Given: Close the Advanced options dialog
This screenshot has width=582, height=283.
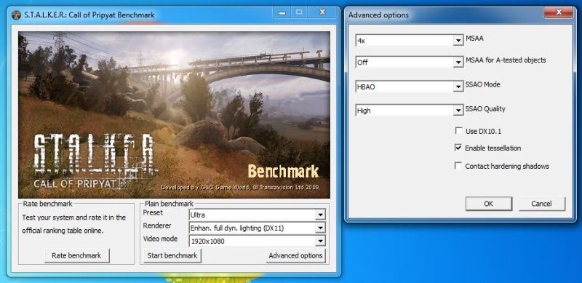Looking at the screenshot, I should (x=558, y=12).
